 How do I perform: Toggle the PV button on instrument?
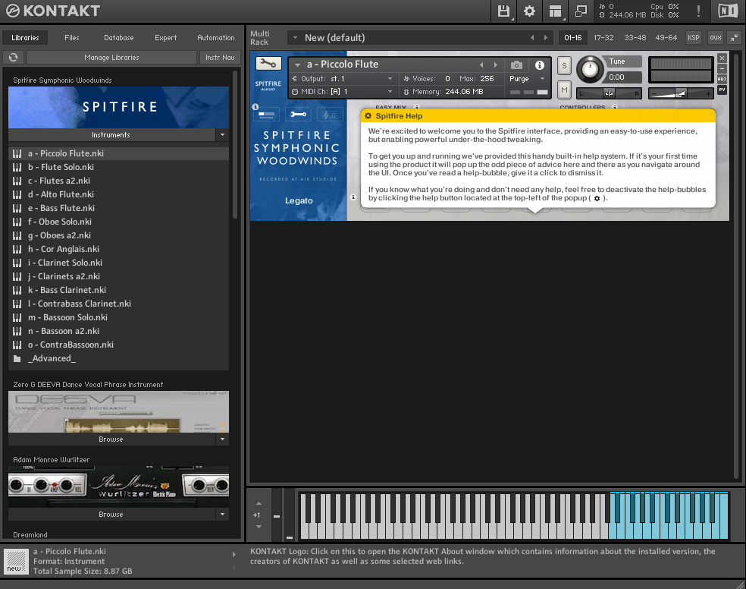coord(722,90)
